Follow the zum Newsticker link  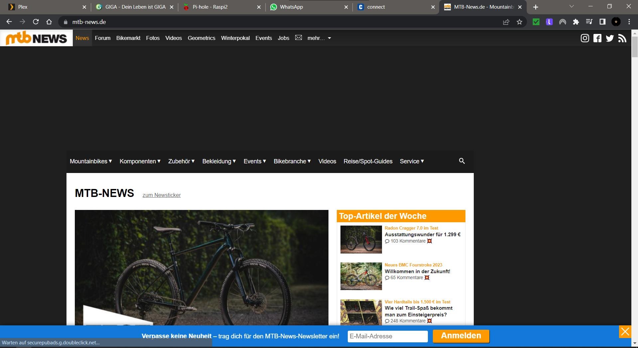coord(162,195)
